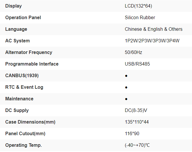This screenshot has width=192, height=152.
Task: Click the Operating Temp. label
Action: 24,145
